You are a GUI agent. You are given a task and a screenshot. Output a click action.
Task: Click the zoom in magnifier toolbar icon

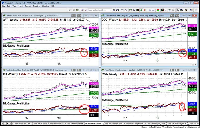(170, 10)
